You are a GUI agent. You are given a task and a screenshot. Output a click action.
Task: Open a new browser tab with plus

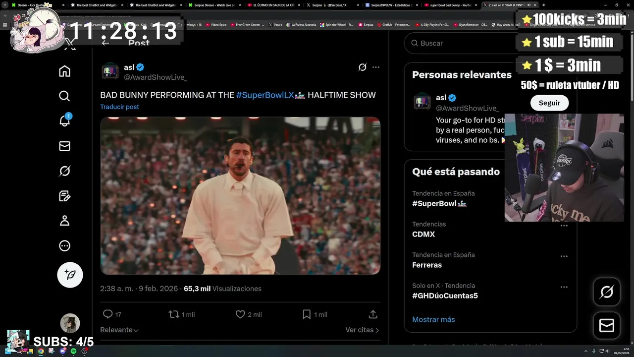pyautogui.click(x=543, y=5)
